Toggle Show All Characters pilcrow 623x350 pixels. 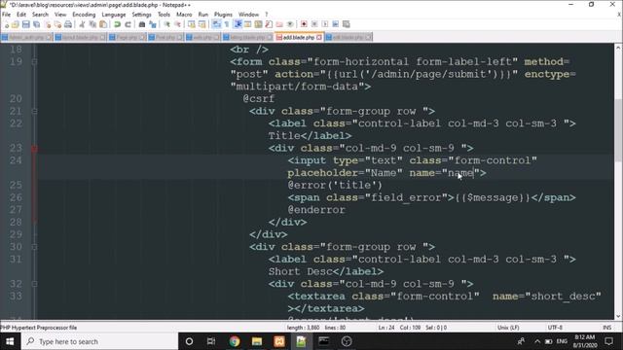pyautogui.click(x=226, y=24)
